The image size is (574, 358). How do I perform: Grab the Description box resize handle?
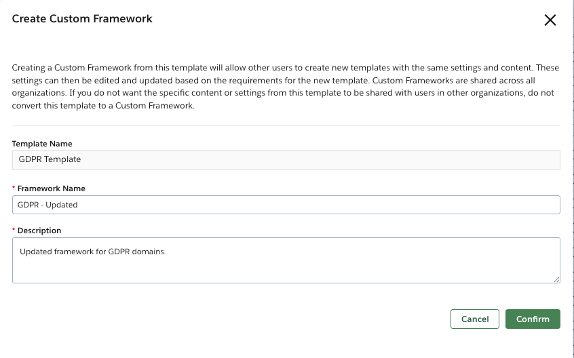556,279
